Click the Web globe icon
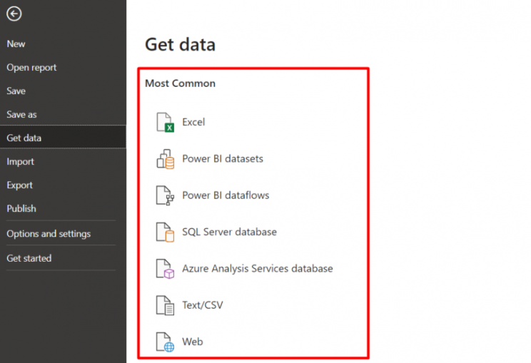Viewport: 531px width, 363px height. click(165, 342)
